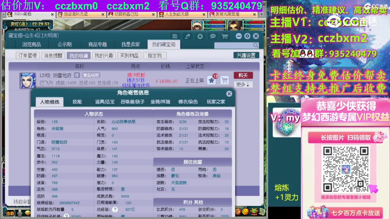Click into the search input field
Screen dimensions: 390x219
click(x=233, y=45)
